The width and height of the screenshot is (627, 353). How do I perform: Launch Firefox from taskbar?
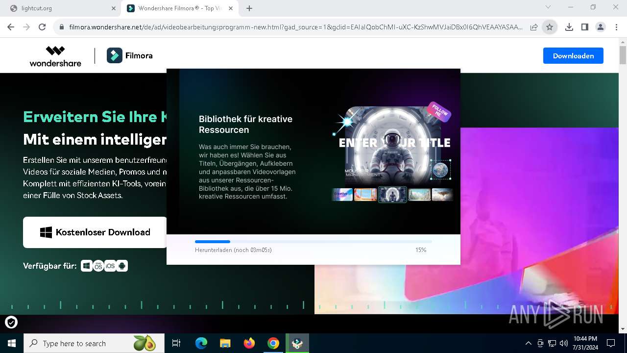[249, 343]
